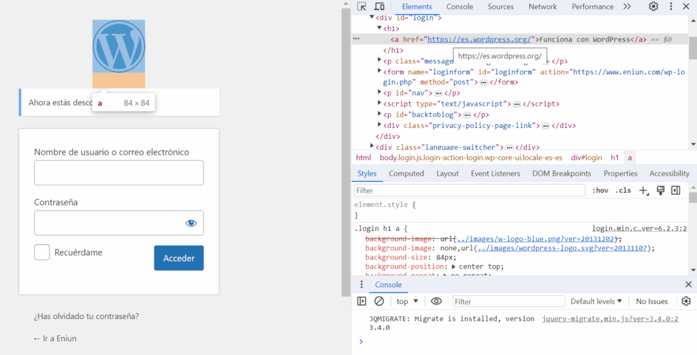The width and height of the screenshot is (697, 355).
Task: Click the ellipsis beside the selected anchor row
Action: (356, 39)
